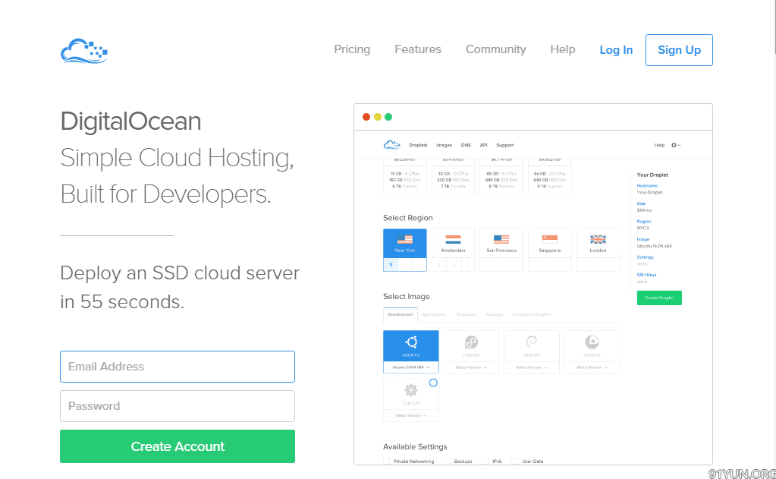Viewport: 776px width, 479px height.
Task: Select the Singapore region flag
Action: [x=550, y=240]
